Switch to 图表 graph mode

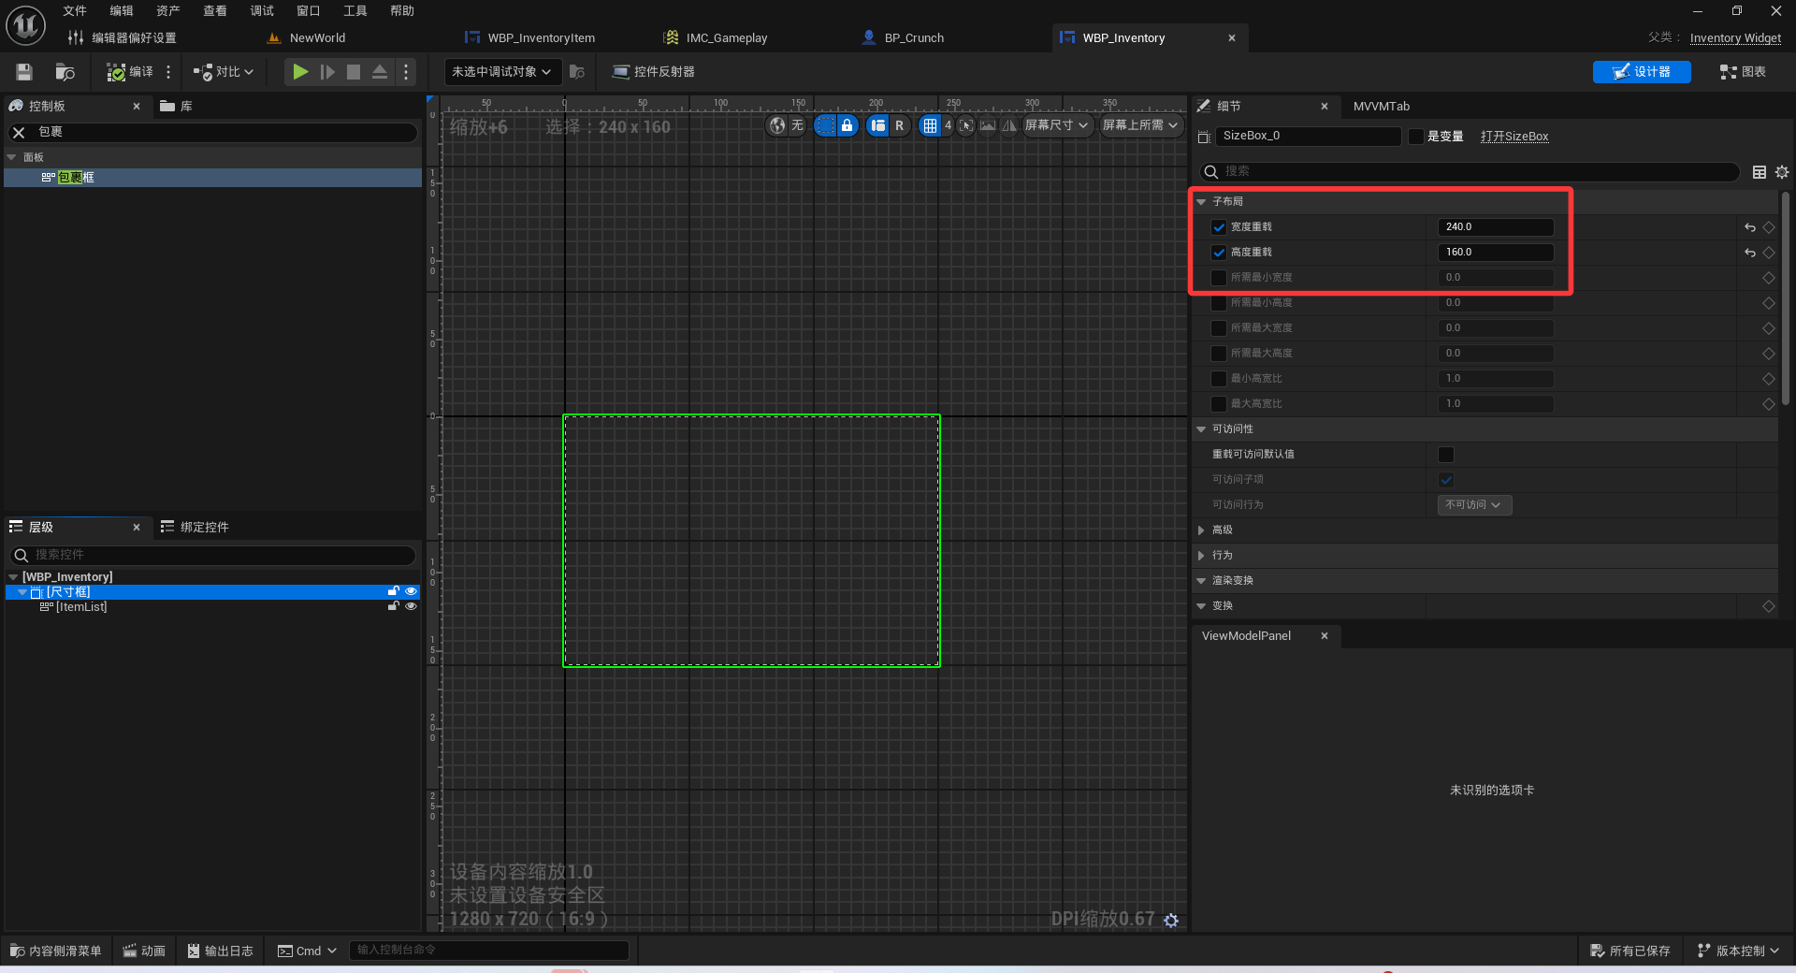pyautogui.click(x=1743, y=72)
